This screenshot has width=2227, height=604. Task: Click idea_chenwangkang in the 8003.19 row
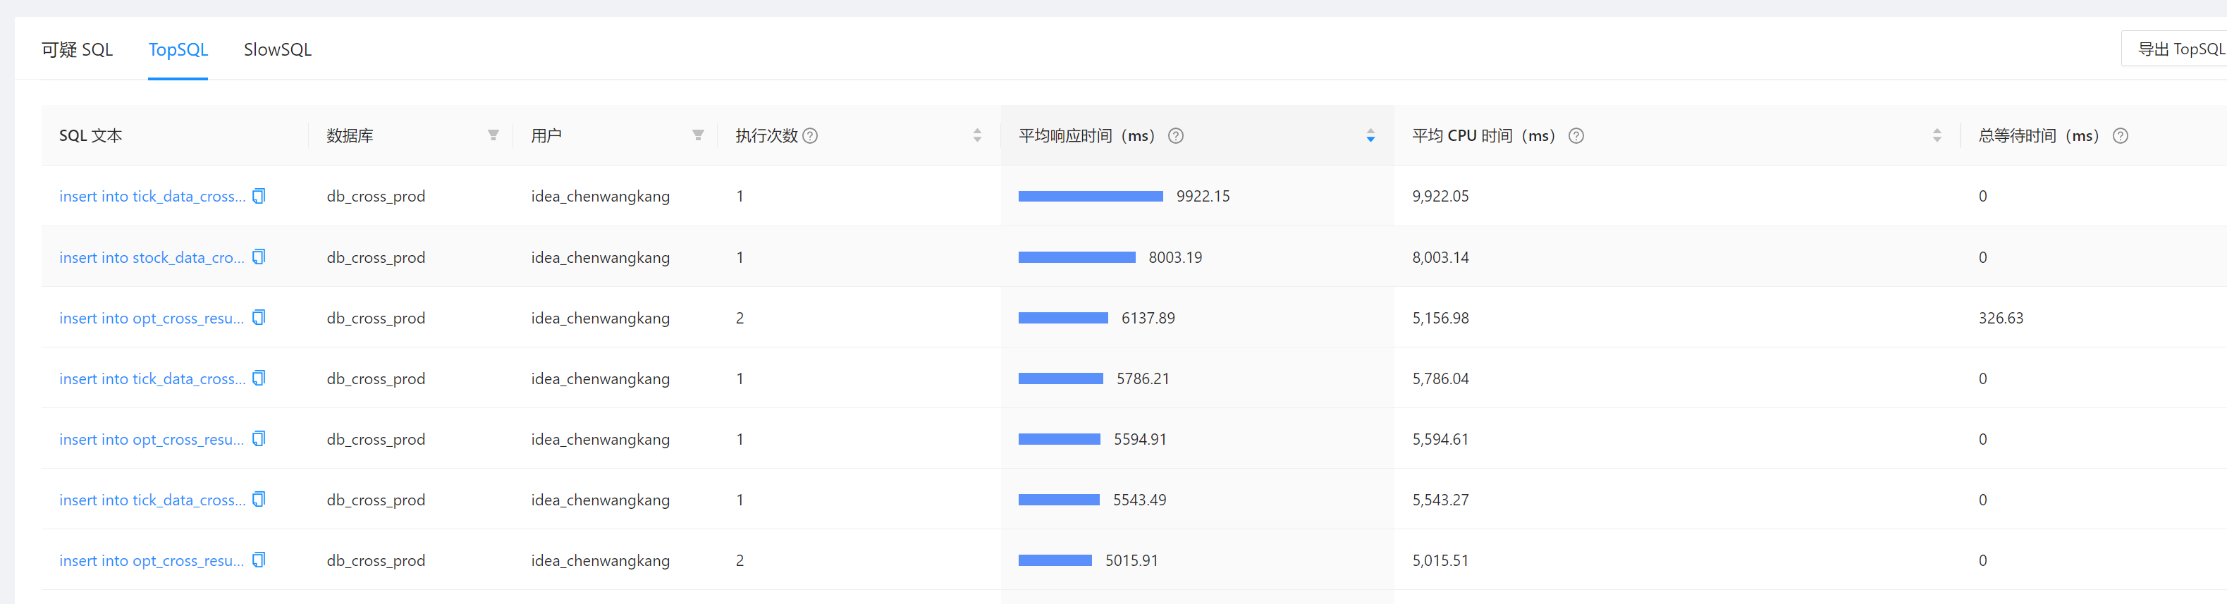coord(600,257)
